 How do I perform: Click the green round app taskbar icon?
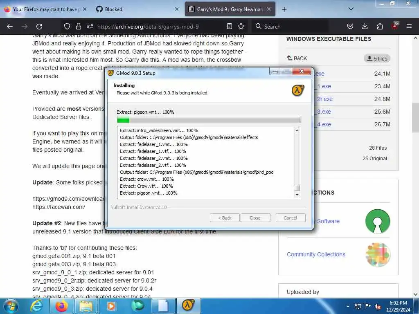pos(137,306)
